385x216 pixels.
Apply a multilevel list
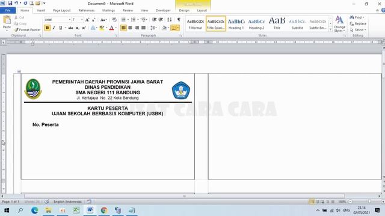pos(143,20)
